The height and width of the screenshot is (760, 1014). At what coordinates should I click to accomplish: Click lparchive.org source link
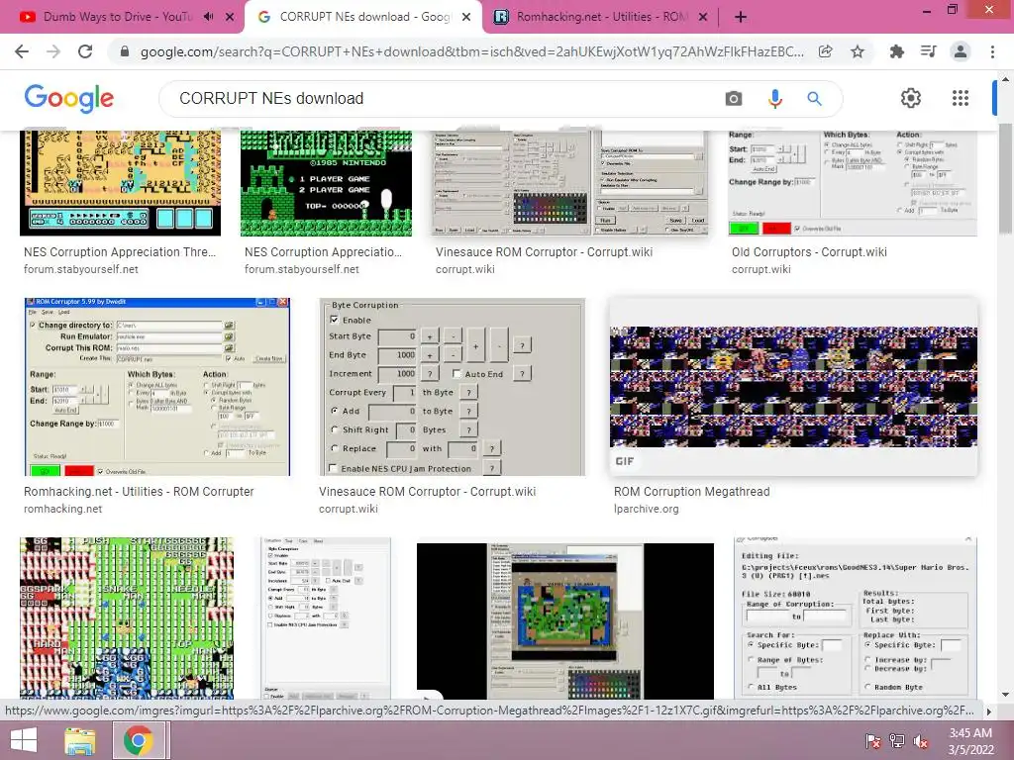pyautogui.click(x=646, y=509)
